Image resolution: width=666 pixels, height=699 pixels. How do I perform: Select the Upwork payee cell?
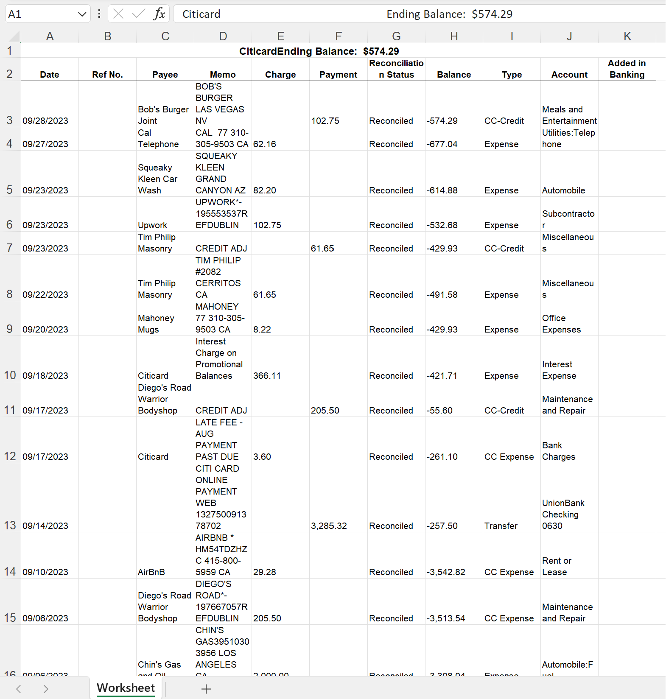(165, 214)
